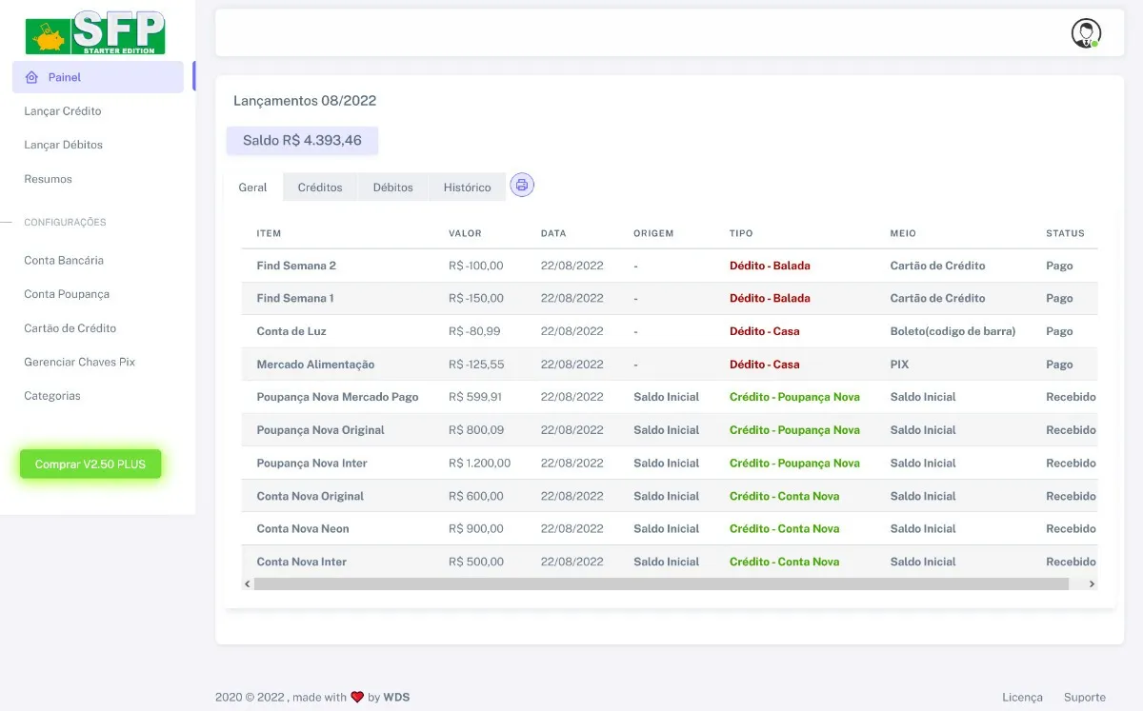Click the PIX payment method cell

point(901,365)
